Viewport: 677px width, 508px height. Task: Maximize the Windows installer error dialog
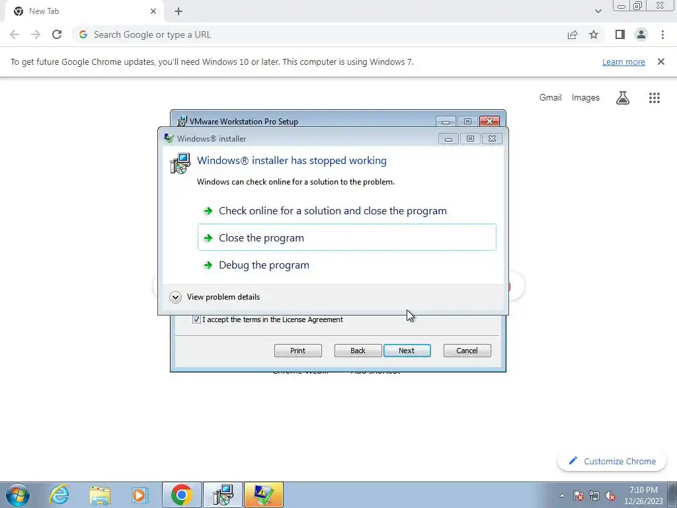pyautogui.click(x=470, y=139)
